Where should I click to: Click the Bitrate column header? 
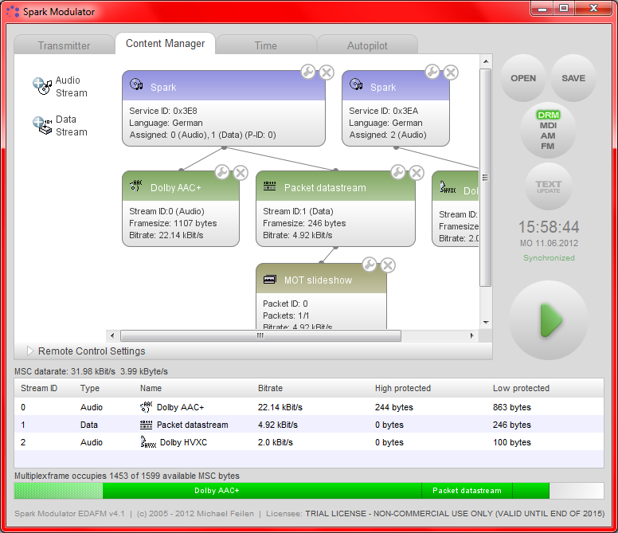tap(270, 388)
